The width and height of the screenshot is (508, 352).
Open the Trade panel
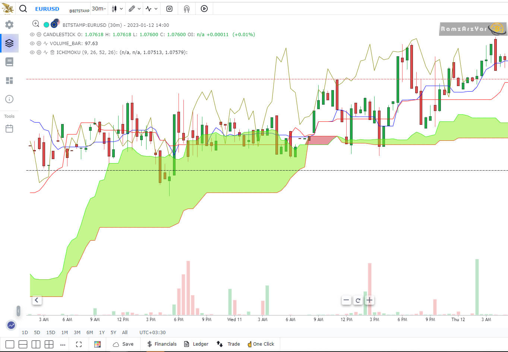(228, 344)
